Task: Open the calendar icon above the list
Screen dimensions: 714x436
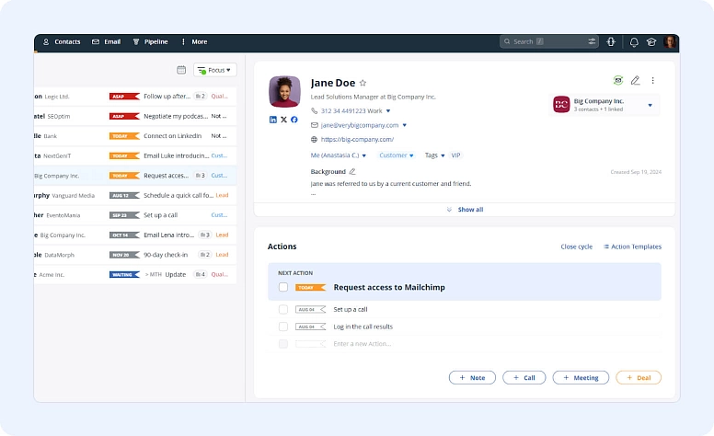Action: tap(181, 70)
